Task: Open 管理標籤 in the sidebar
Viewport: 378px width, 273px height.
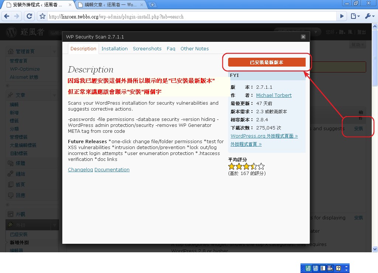Action: [18, 137]
